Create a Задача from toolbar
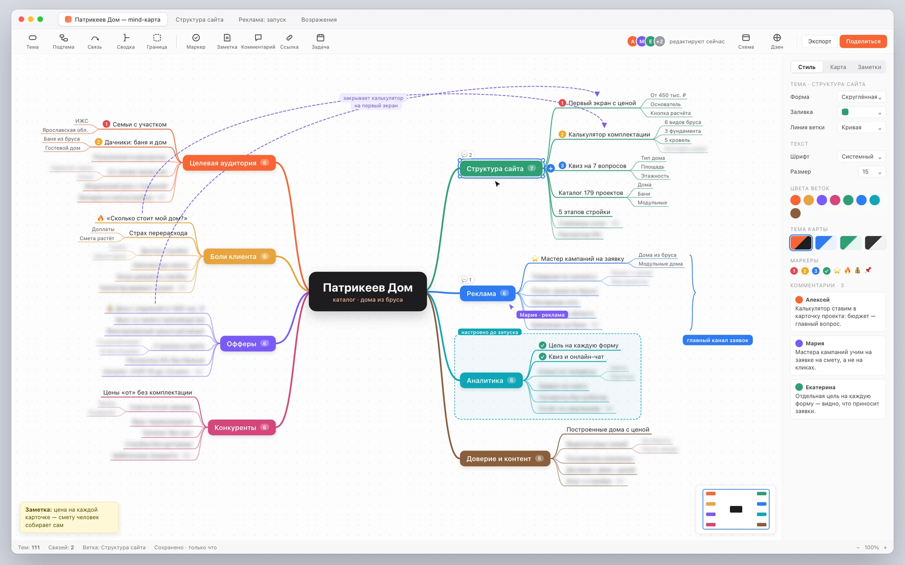 [321, 41]
